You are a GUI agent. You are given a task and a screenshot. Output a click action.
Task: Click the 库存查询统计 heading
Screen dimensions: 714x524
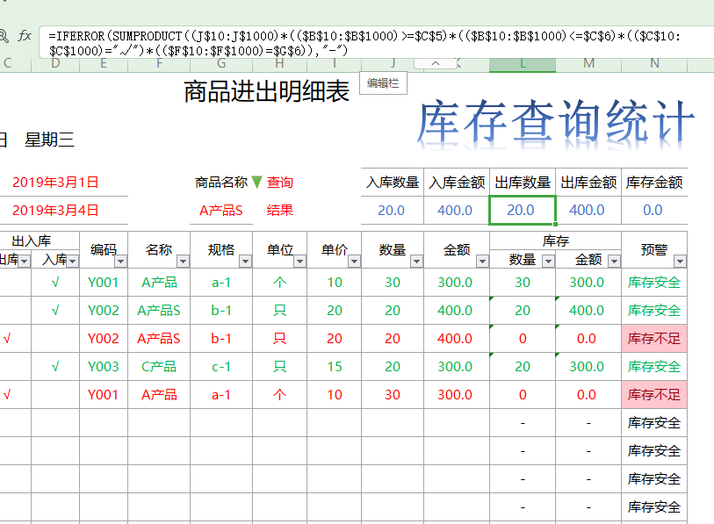point(556,120)
